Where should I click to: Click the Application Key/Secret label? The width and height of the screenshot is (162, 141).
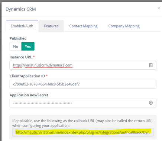pyautogui.click(x=29, y=95)
